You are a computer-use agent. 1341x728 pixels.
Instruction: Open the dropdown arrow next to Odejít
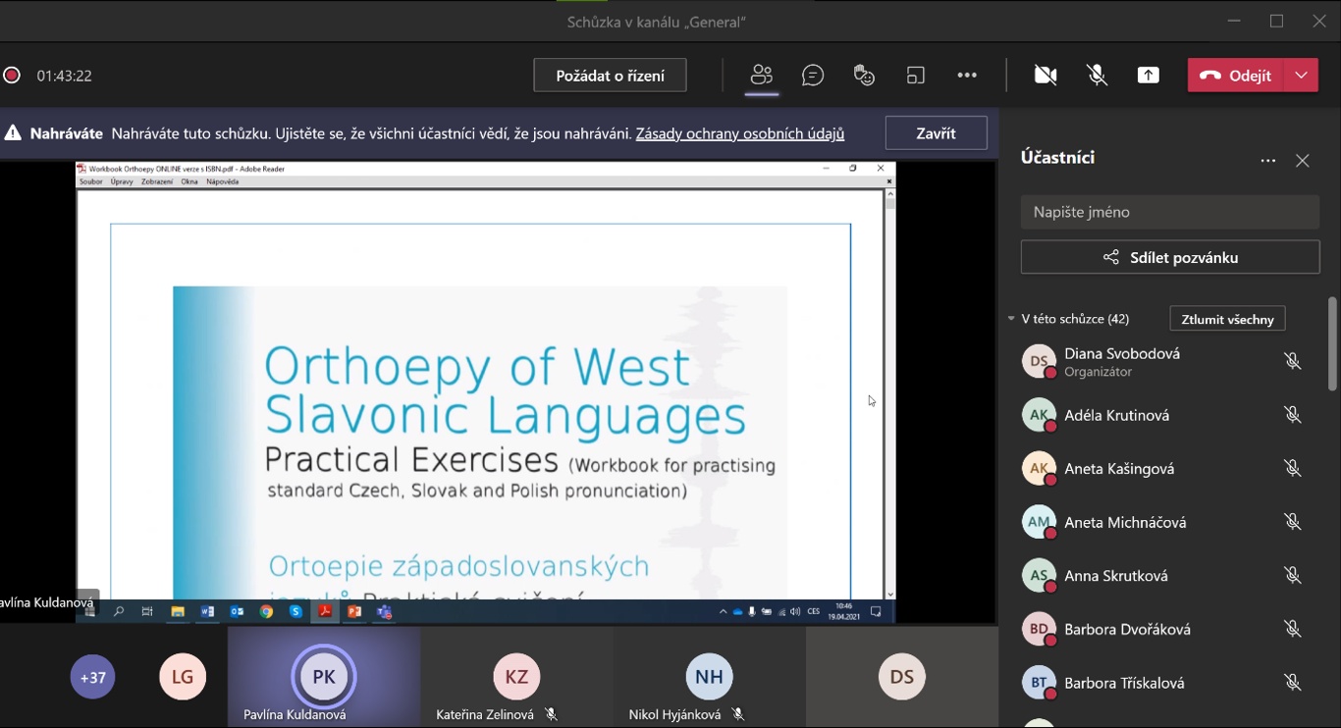point(1302,76)
